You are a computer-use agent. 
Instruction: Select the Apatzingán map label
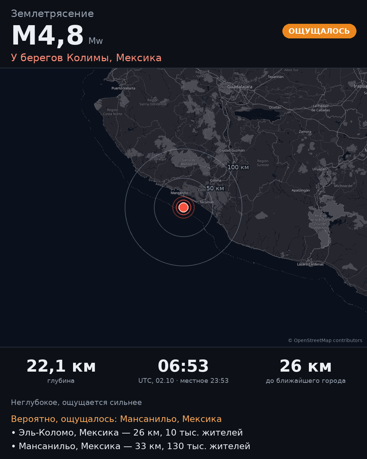pos(301,190)
